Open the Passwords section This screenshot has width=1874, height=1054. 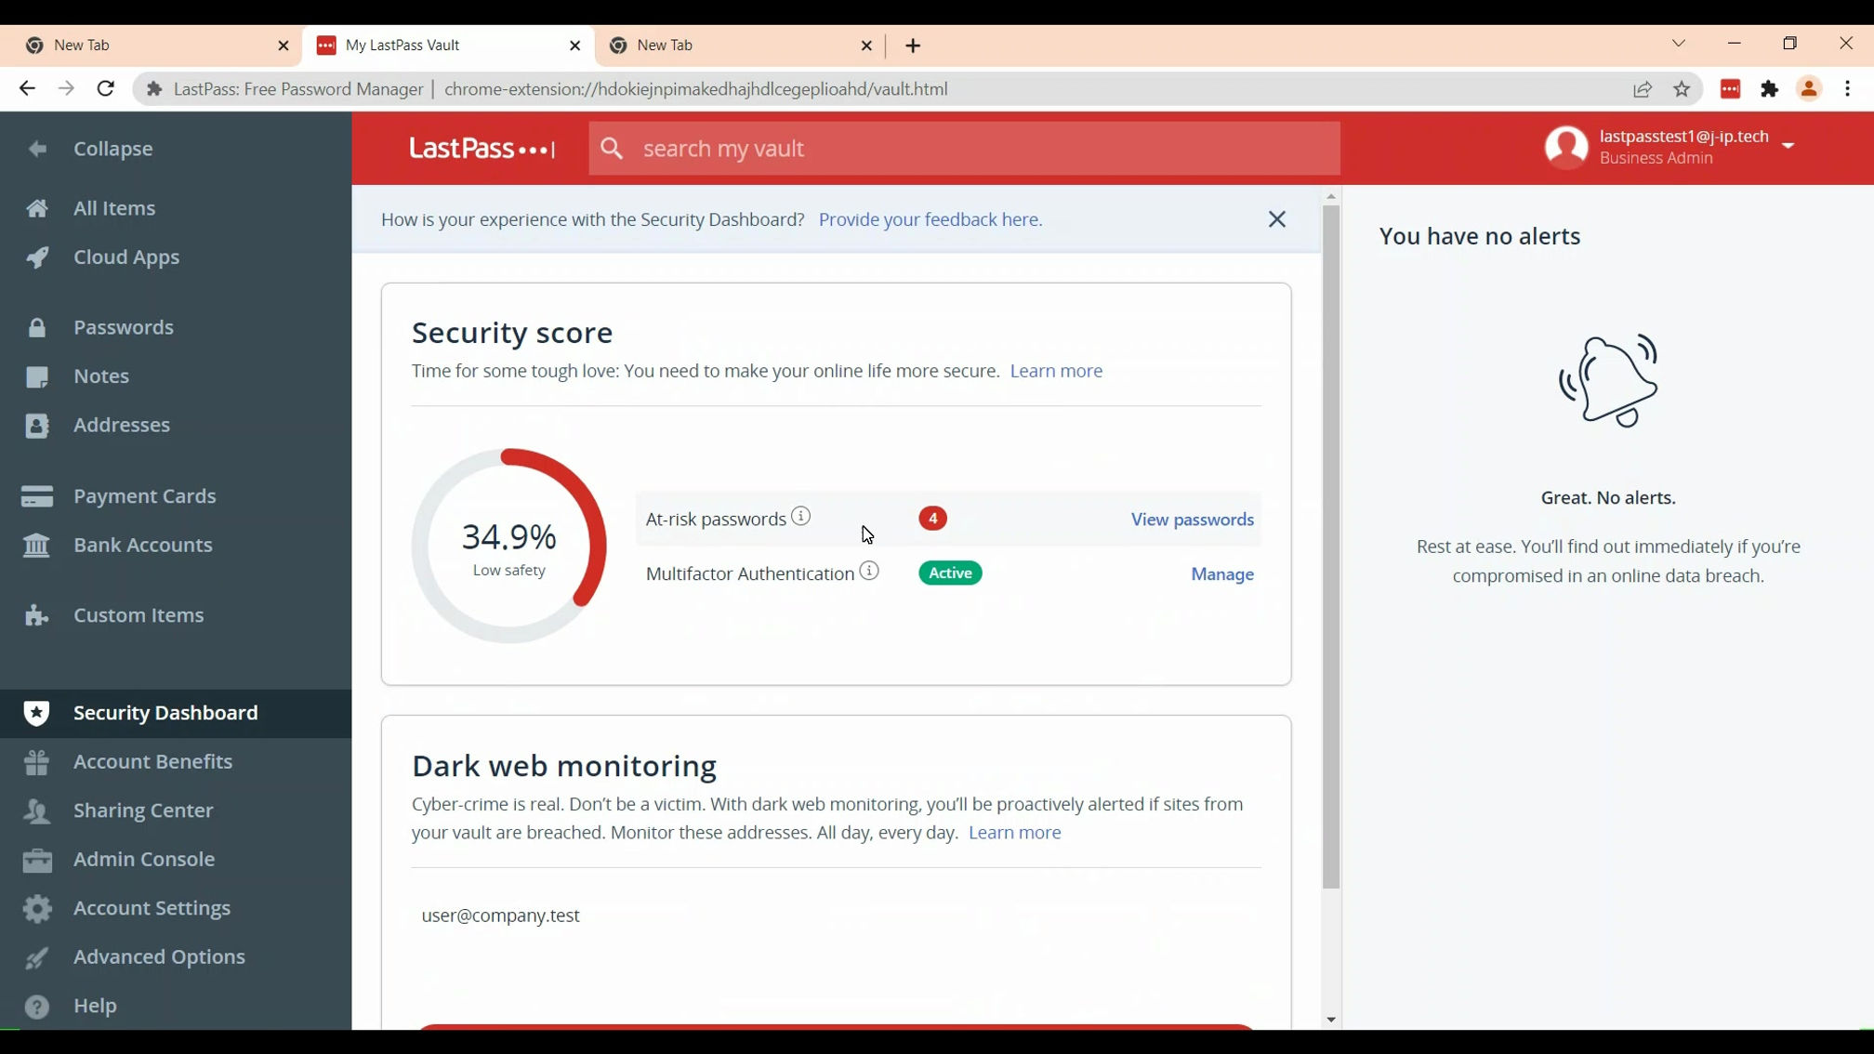(x=123, y=327)
